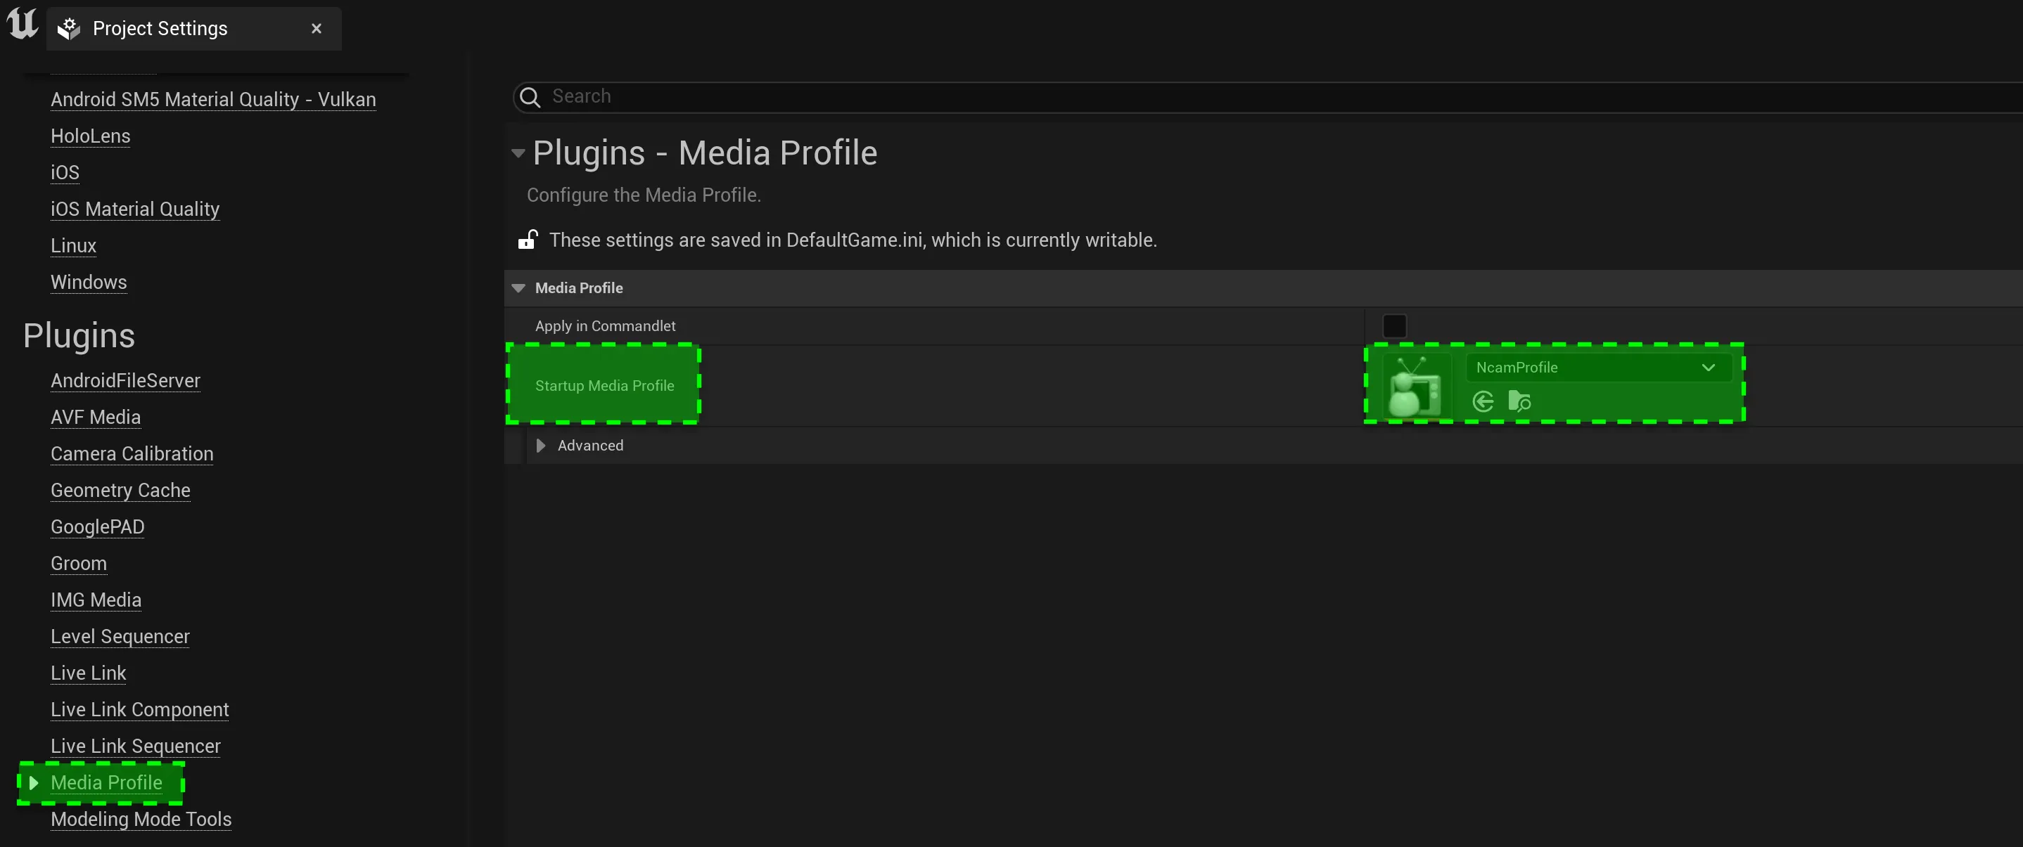Click the media profile thumbnail (TV icon)
Viewport: 2023px width, 847px height.
[x=1415, y=384]
